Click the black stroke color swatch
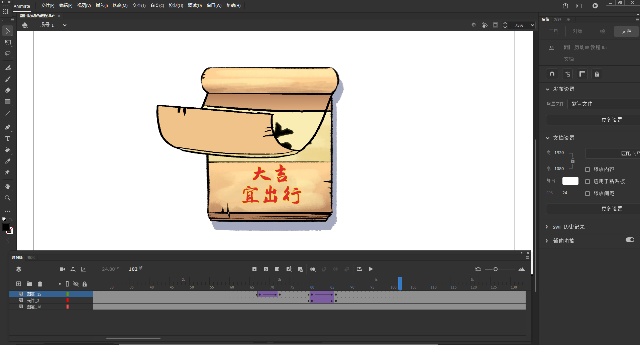The image size is (640, 345). [6, 227]
